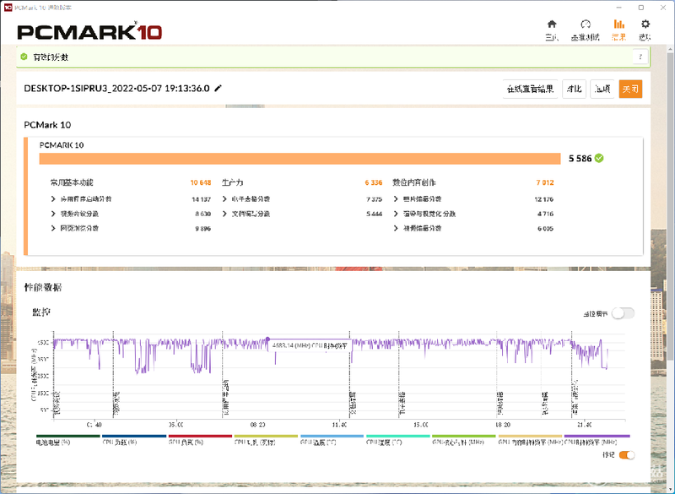Click the orange PCMARK 10 score bar
Viewport: 675px width, 494px height.
point(300,159)
